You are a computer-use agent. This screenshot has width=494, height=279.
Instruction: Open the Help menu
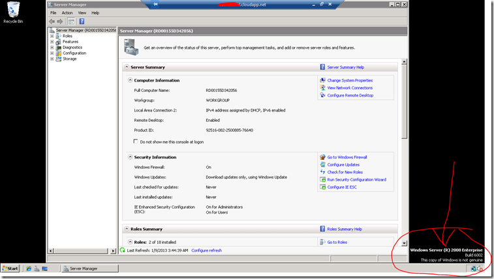[x=95, y=13]
